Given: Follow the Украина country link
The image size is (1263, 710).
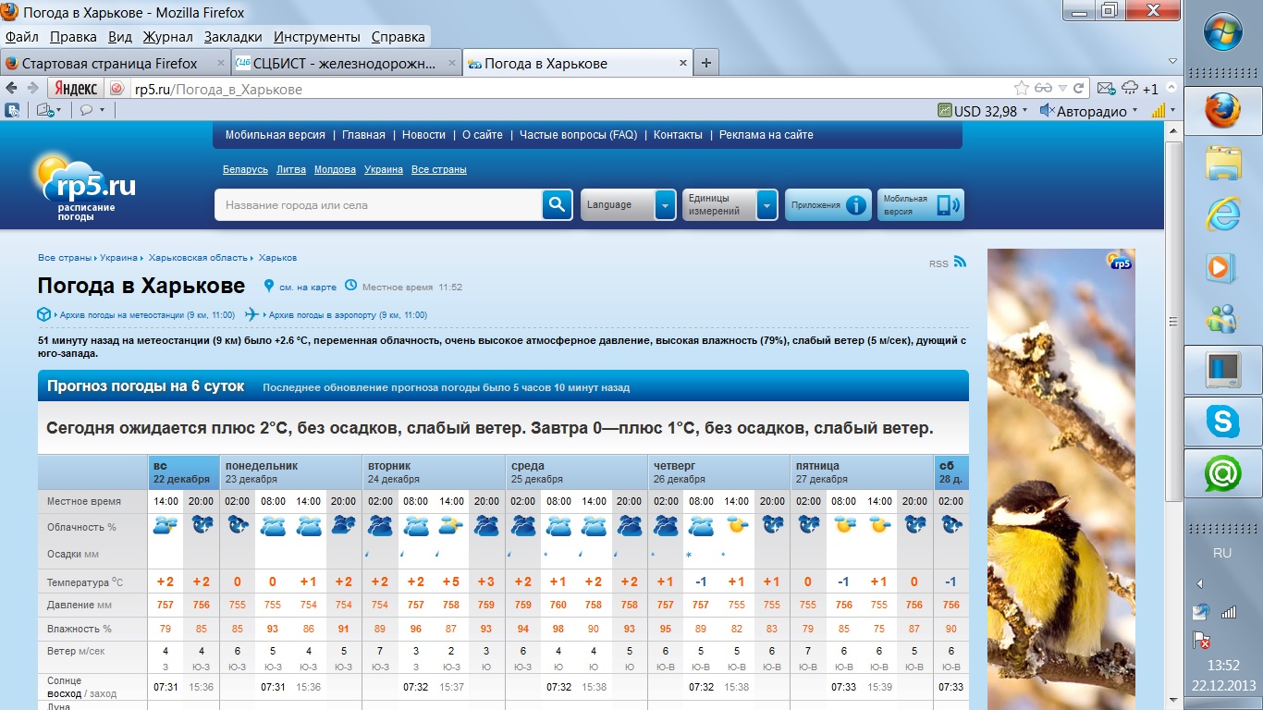Looking at the screenshot, I should tap(383, 170).
